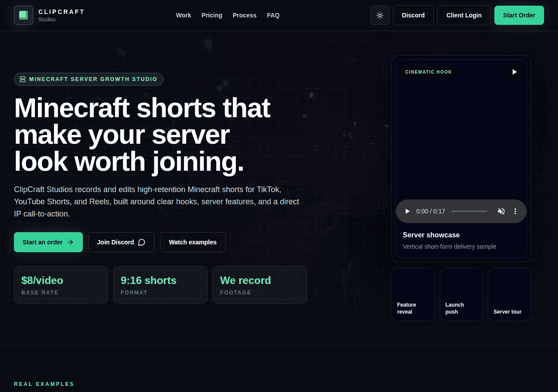
Task: Click the server icon in growth studio badge
Action: (23, 79)
